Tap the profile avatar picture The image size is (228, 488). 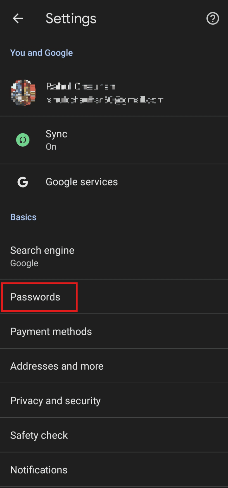(x=23, y=92)
